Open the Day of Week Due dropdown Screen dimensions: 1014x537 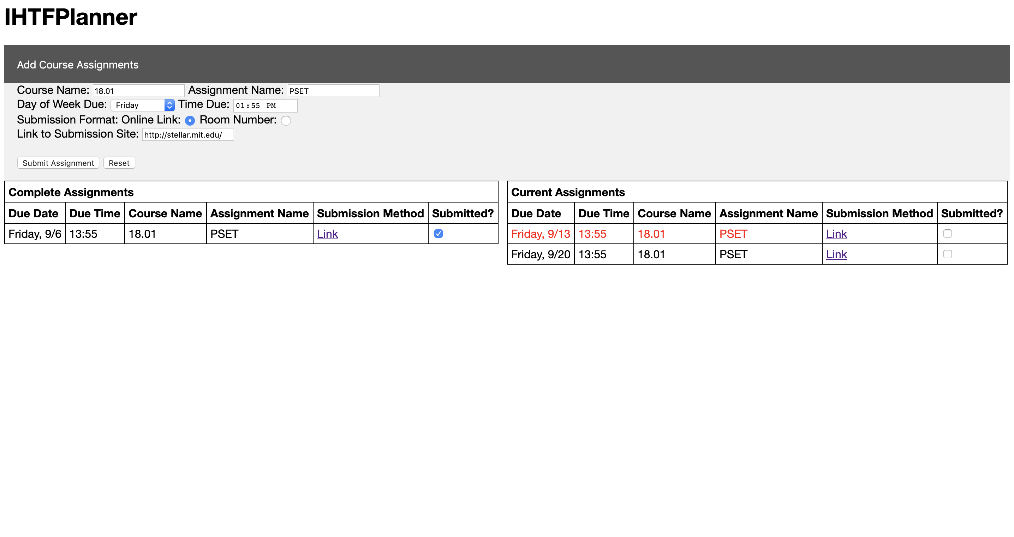[143, 105]
